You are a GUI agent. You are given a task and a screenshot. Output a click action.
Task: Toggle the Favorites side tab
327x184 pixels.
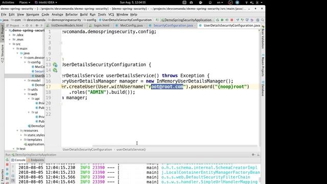point(2,176)
